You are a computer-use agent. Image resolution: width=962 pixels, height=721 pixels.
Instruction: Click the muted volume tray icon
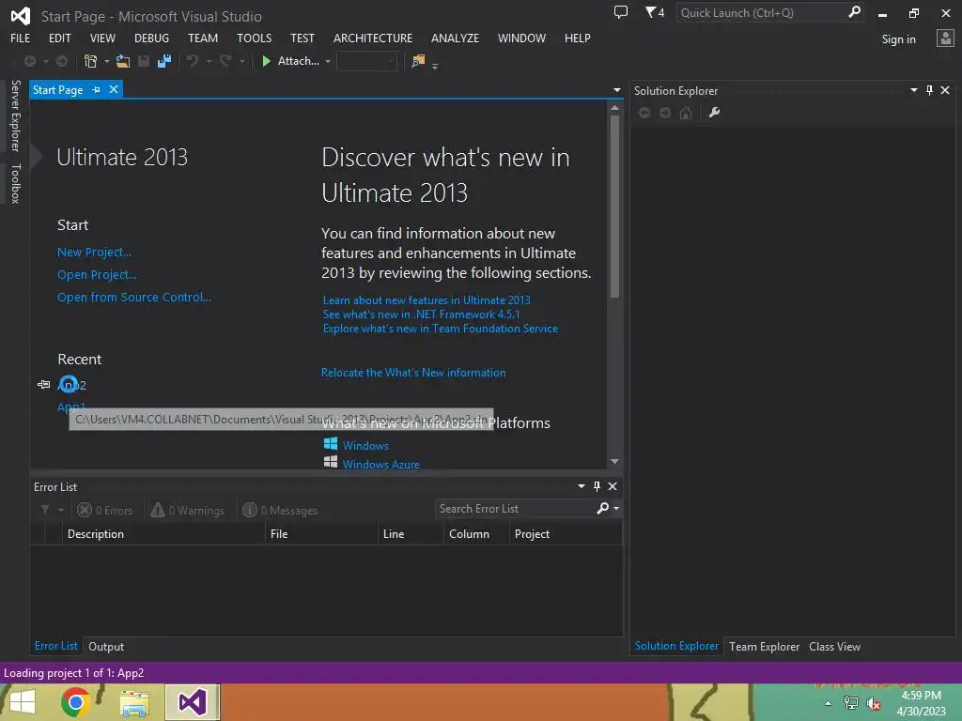coord(873,703)
